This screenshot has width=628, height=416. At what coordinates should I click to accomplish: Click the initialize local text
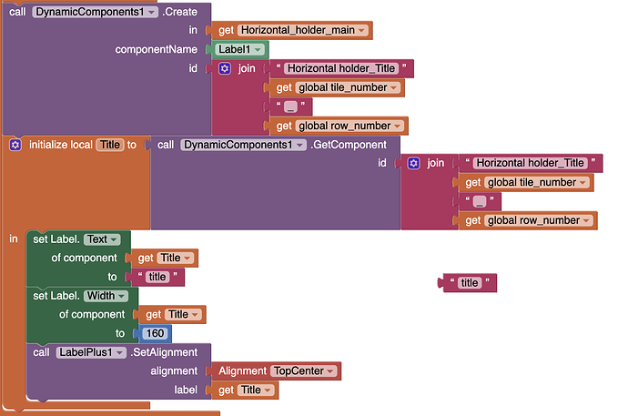(x=60, y=145)
